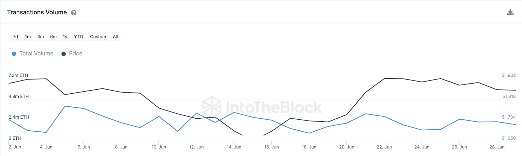
Task: Toggle the Price series legend
Action: point(75,54)
